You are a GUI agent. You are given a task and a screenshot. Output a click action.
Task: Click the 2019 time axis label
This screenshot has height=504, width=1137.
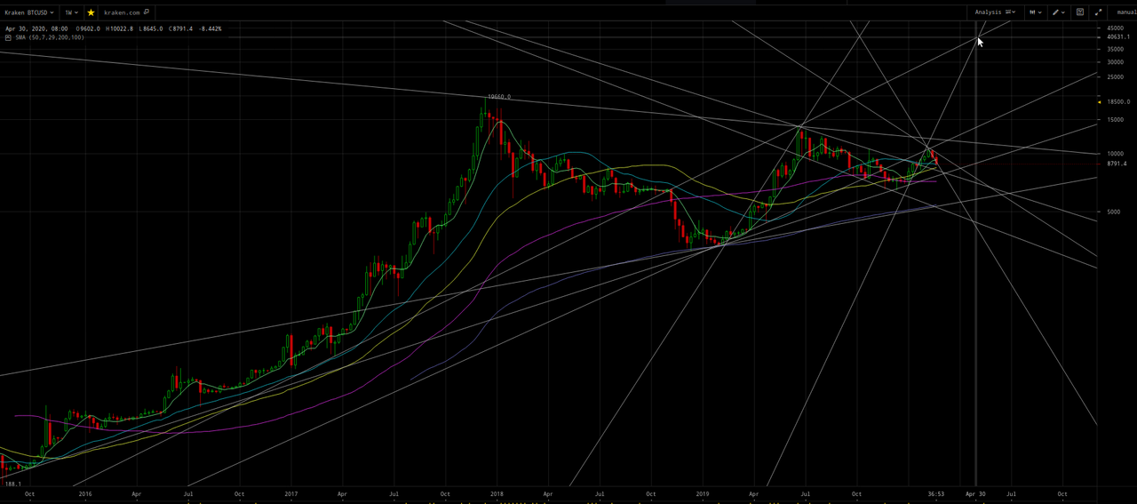(702, 492)
